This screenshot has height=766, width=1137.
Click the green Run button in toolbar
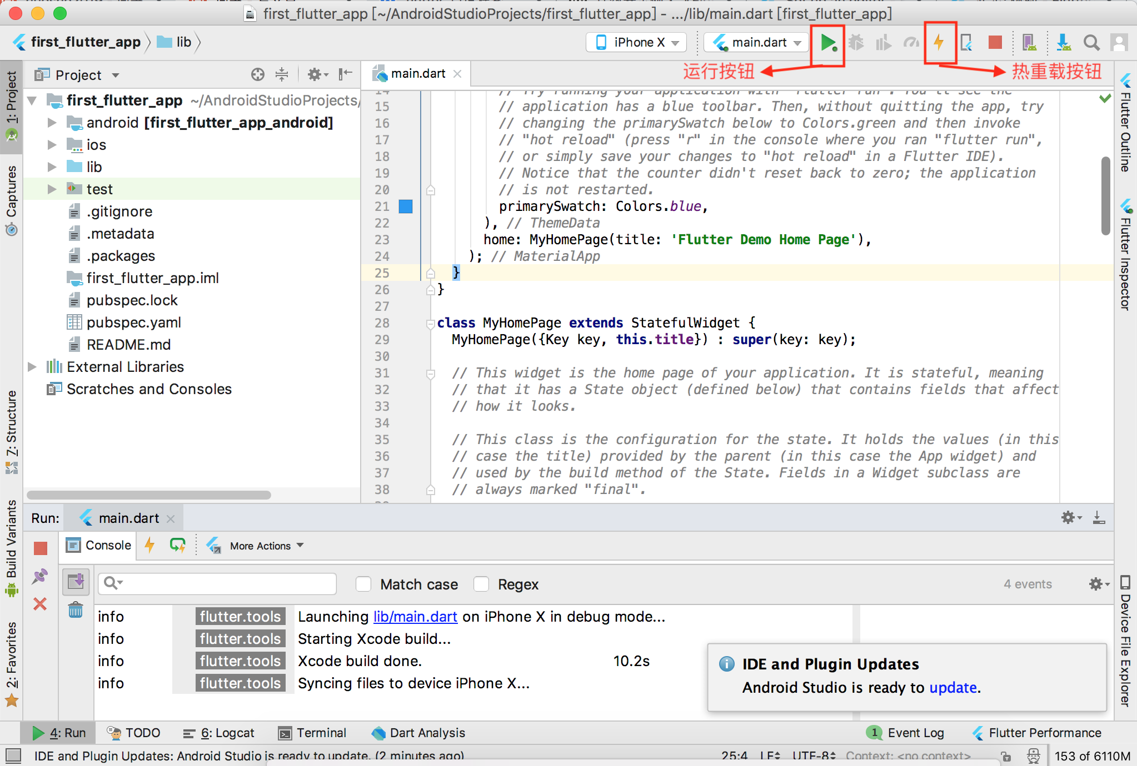(x=827, y=43)
